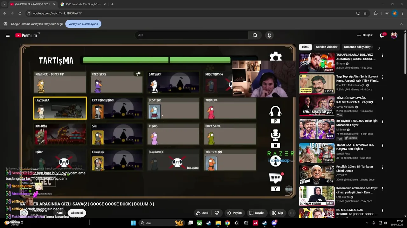Open title 'Fetullah Gülen: Bir Tarikatın Lideri Olmak'
The height and width of the screenshot is (228, 407).
point(355,169)
